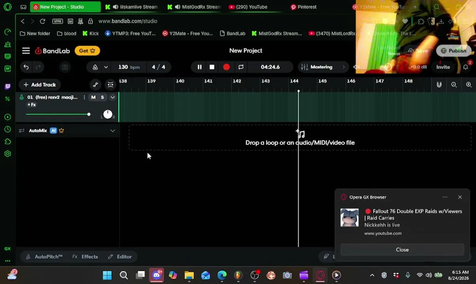Screen dimensions: 476x284
Task: Click bar 146 on timeline ruler
Action: [351, 81]
